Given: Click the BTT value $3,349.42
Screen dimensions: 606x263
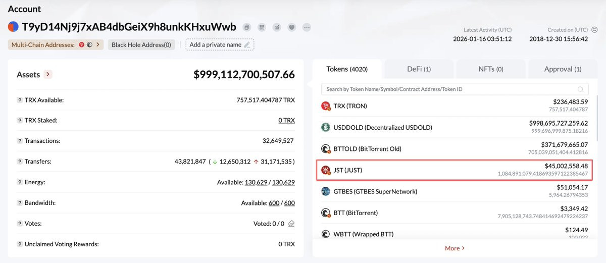Looking at the screenshot, I should [x=574, y=208].
